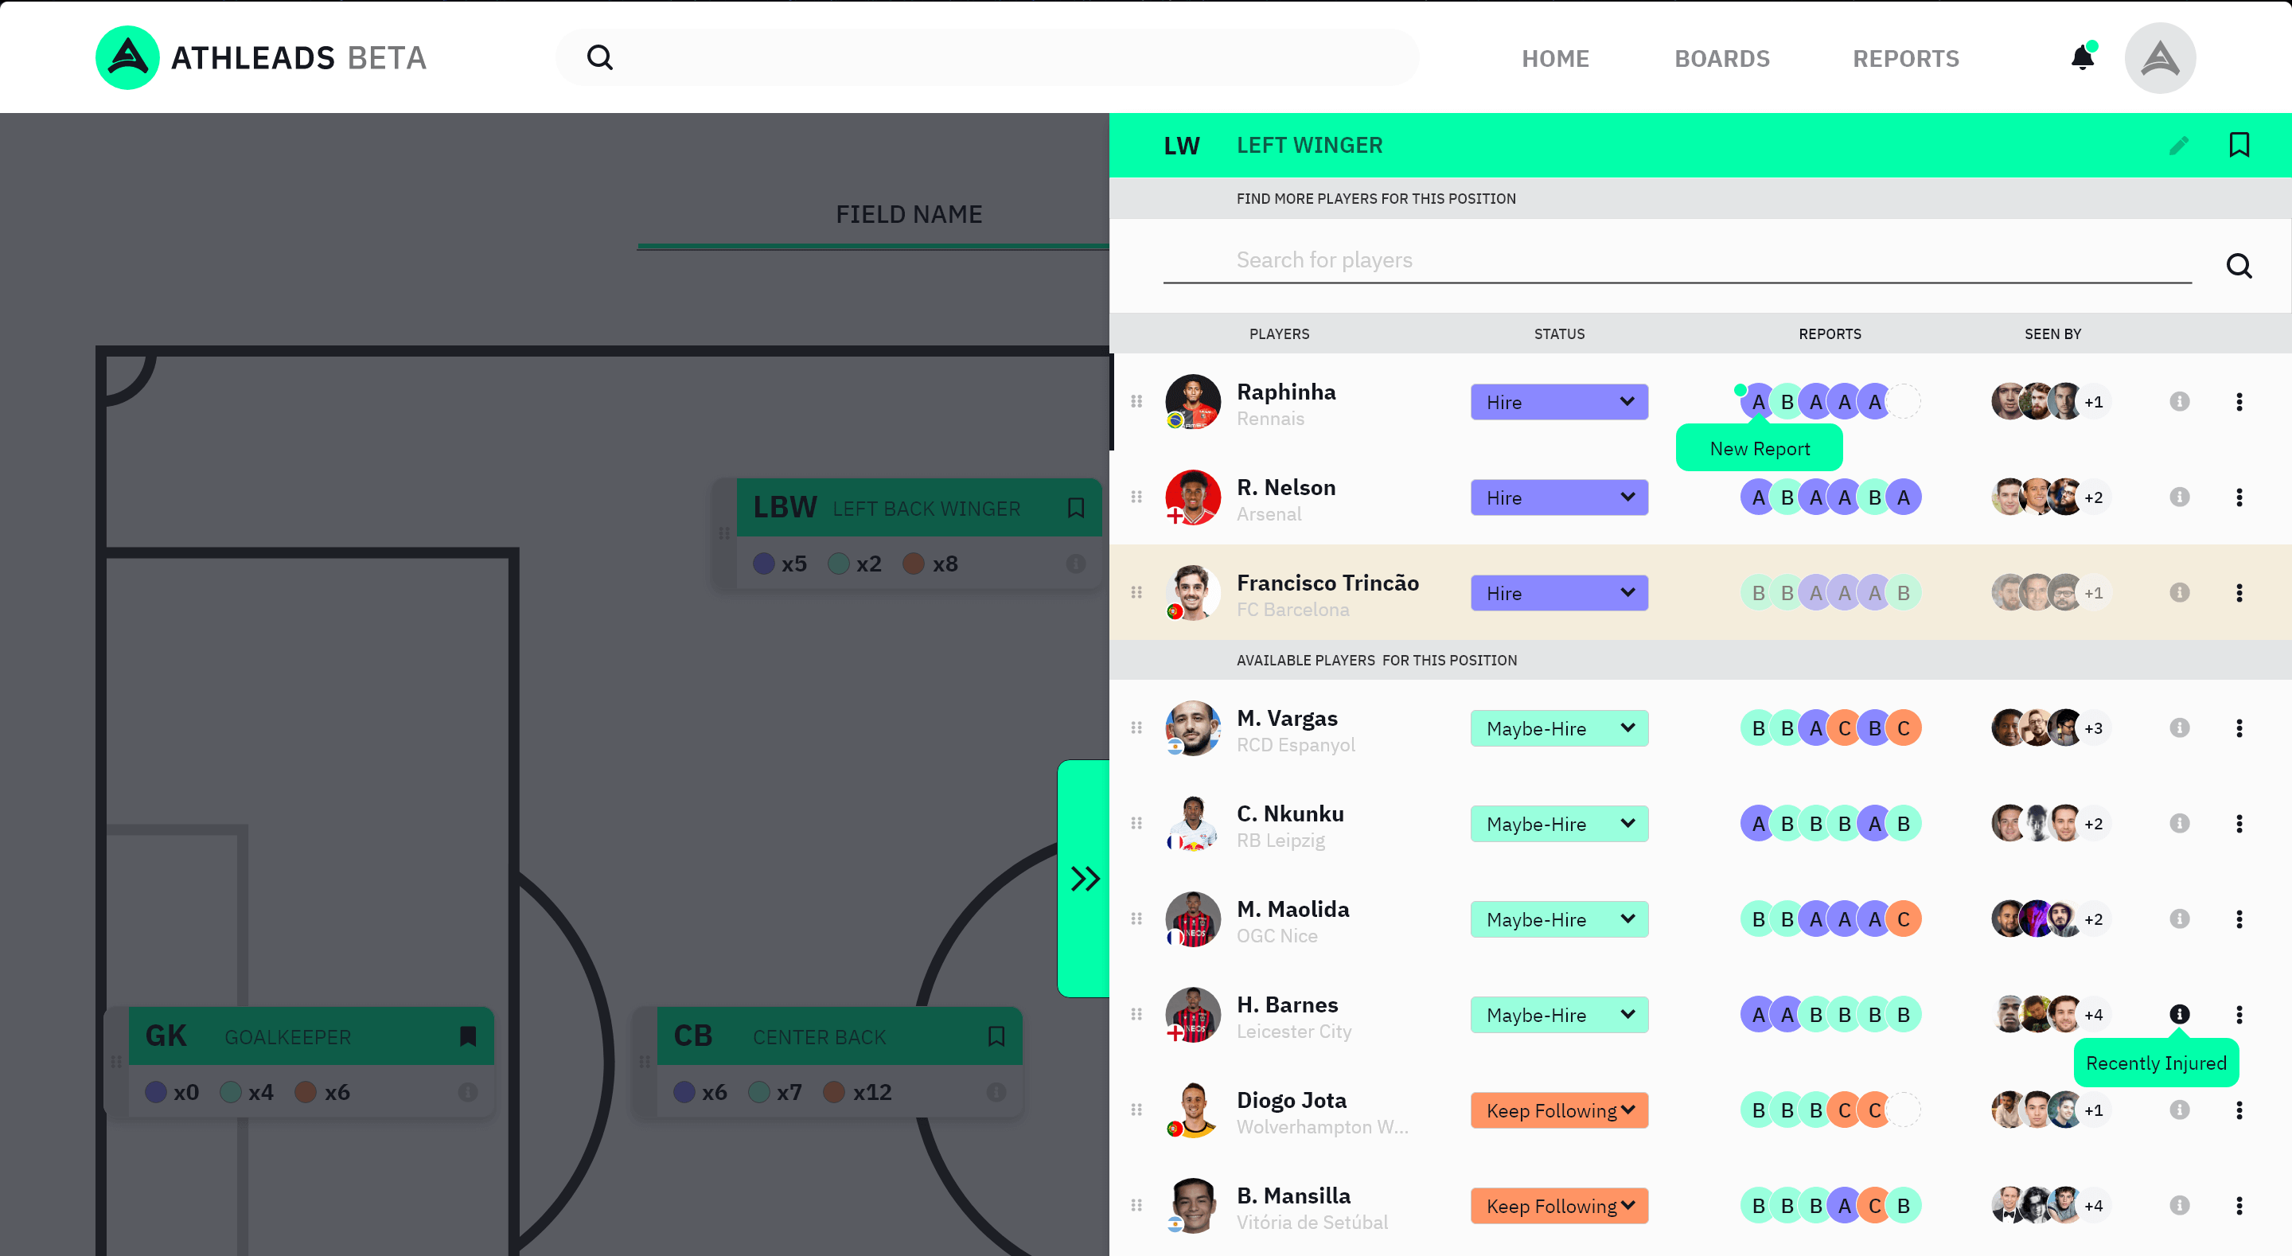Click the three-dot menu icon for Diogo Jota

point(2239,1110)
